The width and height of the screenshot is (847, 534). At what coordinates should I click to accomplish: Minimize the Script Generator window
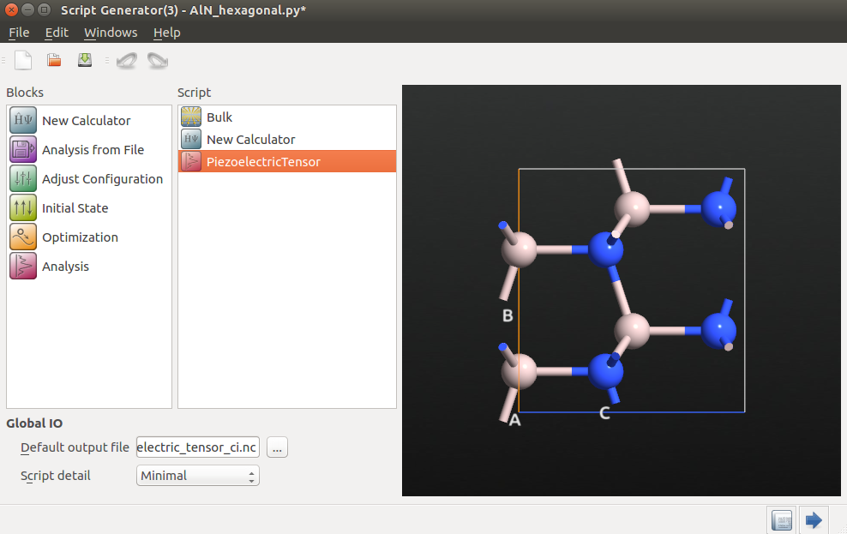click(x=28, y=9)
